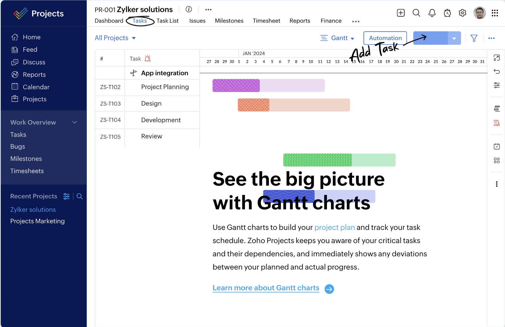The height and width of the screenshot is (327, 505).
Task: Open the Issues tab
Action: 197,21
